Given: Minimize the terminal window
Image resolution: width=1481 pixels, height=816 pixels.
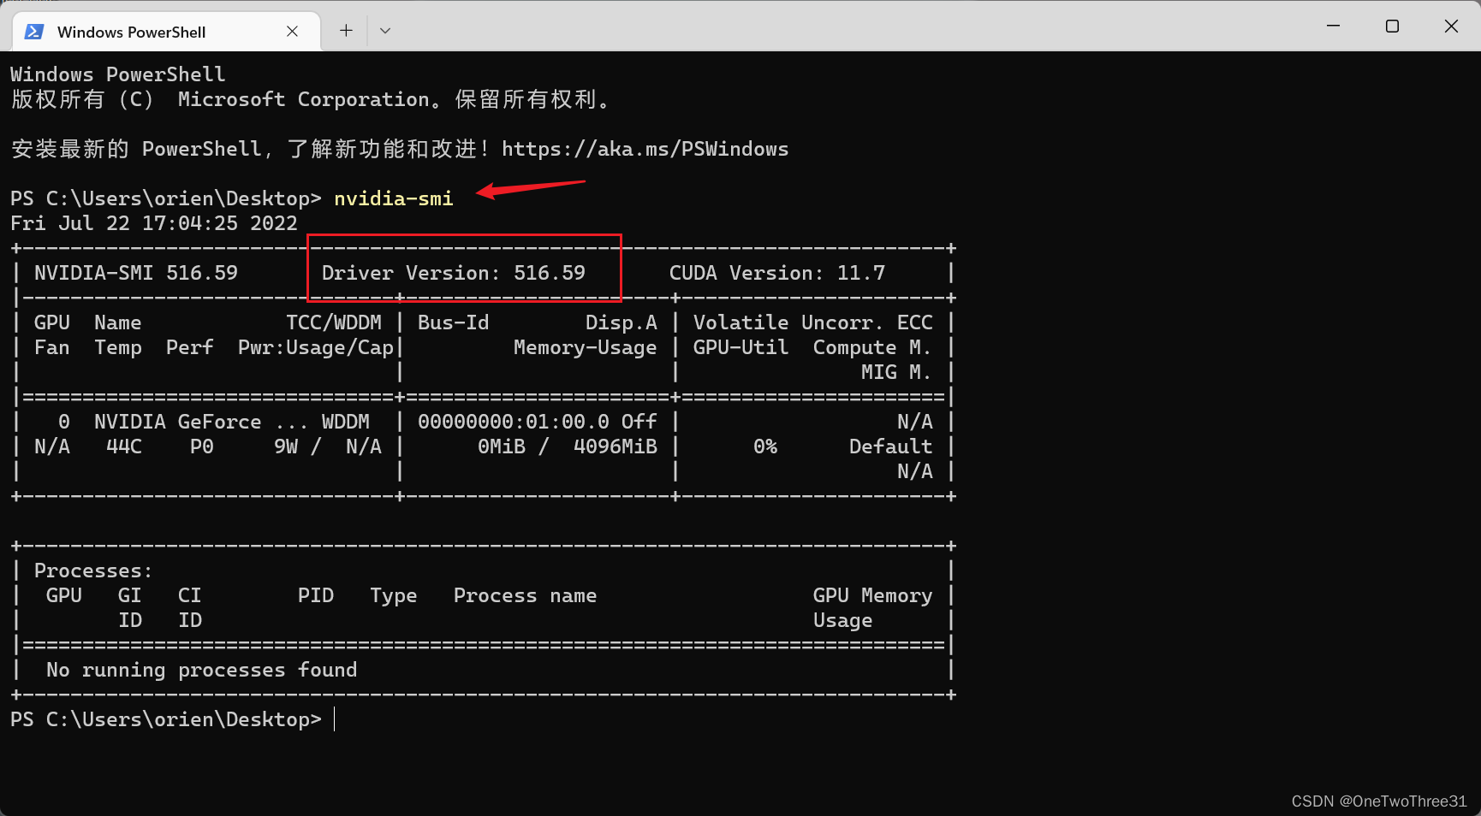Looking at the screenshot, I should pyautogui.click(x=1333, y=26).
